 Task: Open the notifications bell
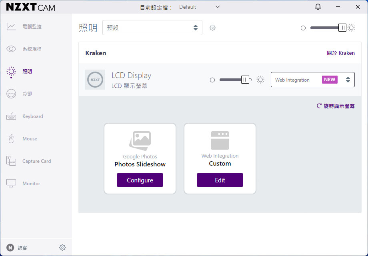pyautogui.click(x=318, y=7)
